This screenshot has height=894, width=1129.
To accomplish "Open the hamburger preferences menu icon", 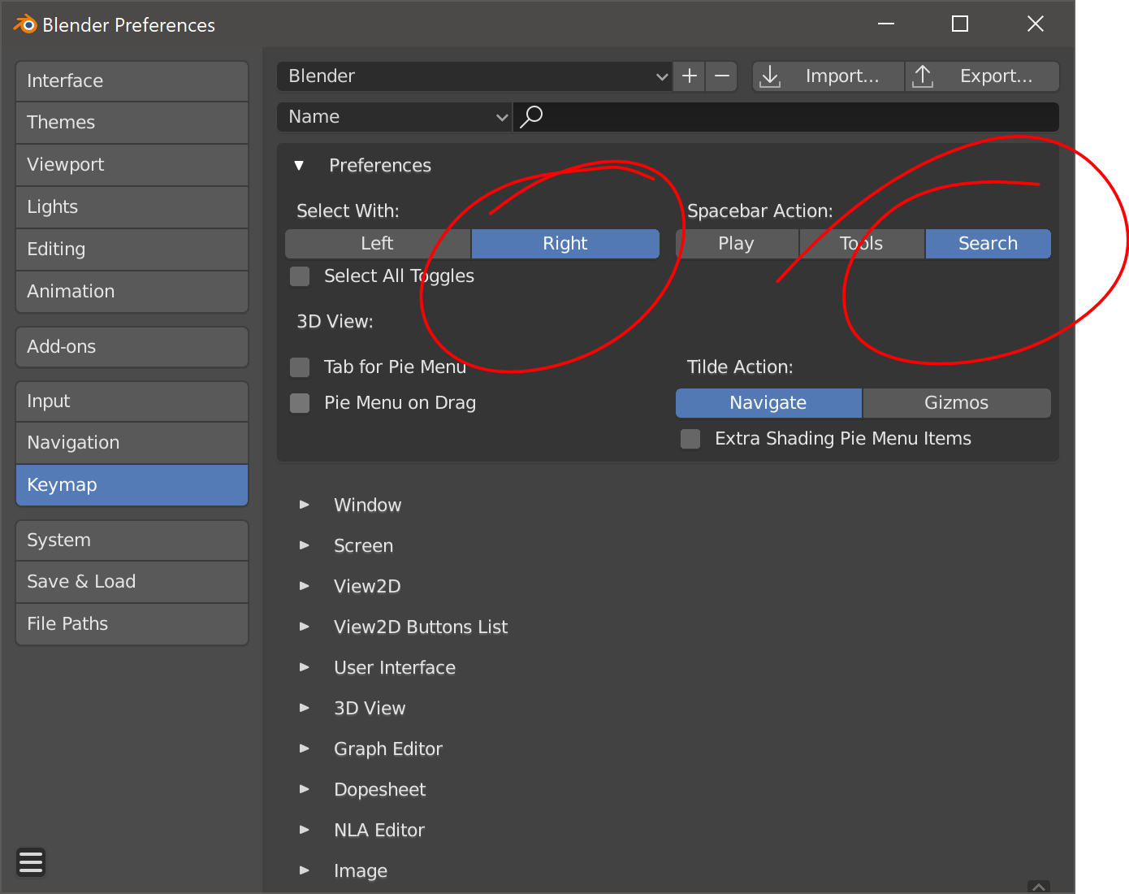I will tap(31, 861).
